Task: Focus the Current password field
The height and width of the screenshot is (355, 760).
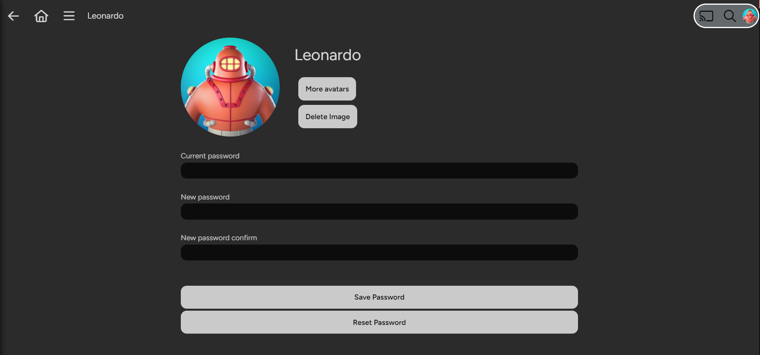Action: point(379,171)
